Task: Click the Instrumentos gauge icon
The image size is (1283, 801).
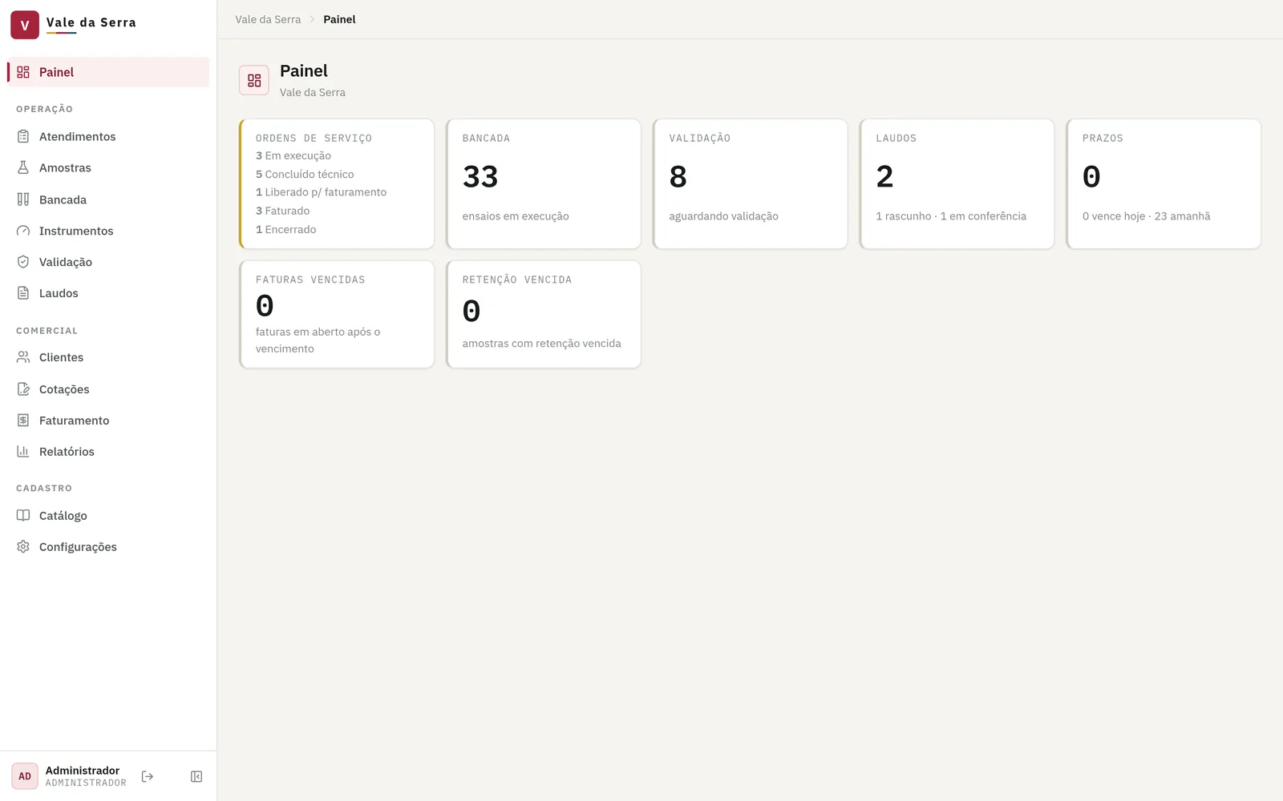Action: (23, 231)
